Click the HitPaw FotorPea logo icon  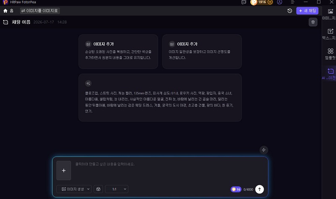[5, 2]
